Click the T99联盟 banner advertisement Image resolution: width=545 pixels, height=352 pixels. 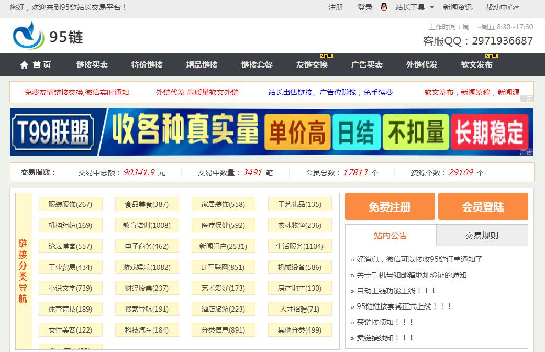(x=271, y=132)
